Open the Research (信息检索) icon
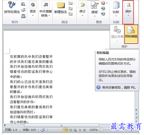144x135 pixels. tap(23, 4)
